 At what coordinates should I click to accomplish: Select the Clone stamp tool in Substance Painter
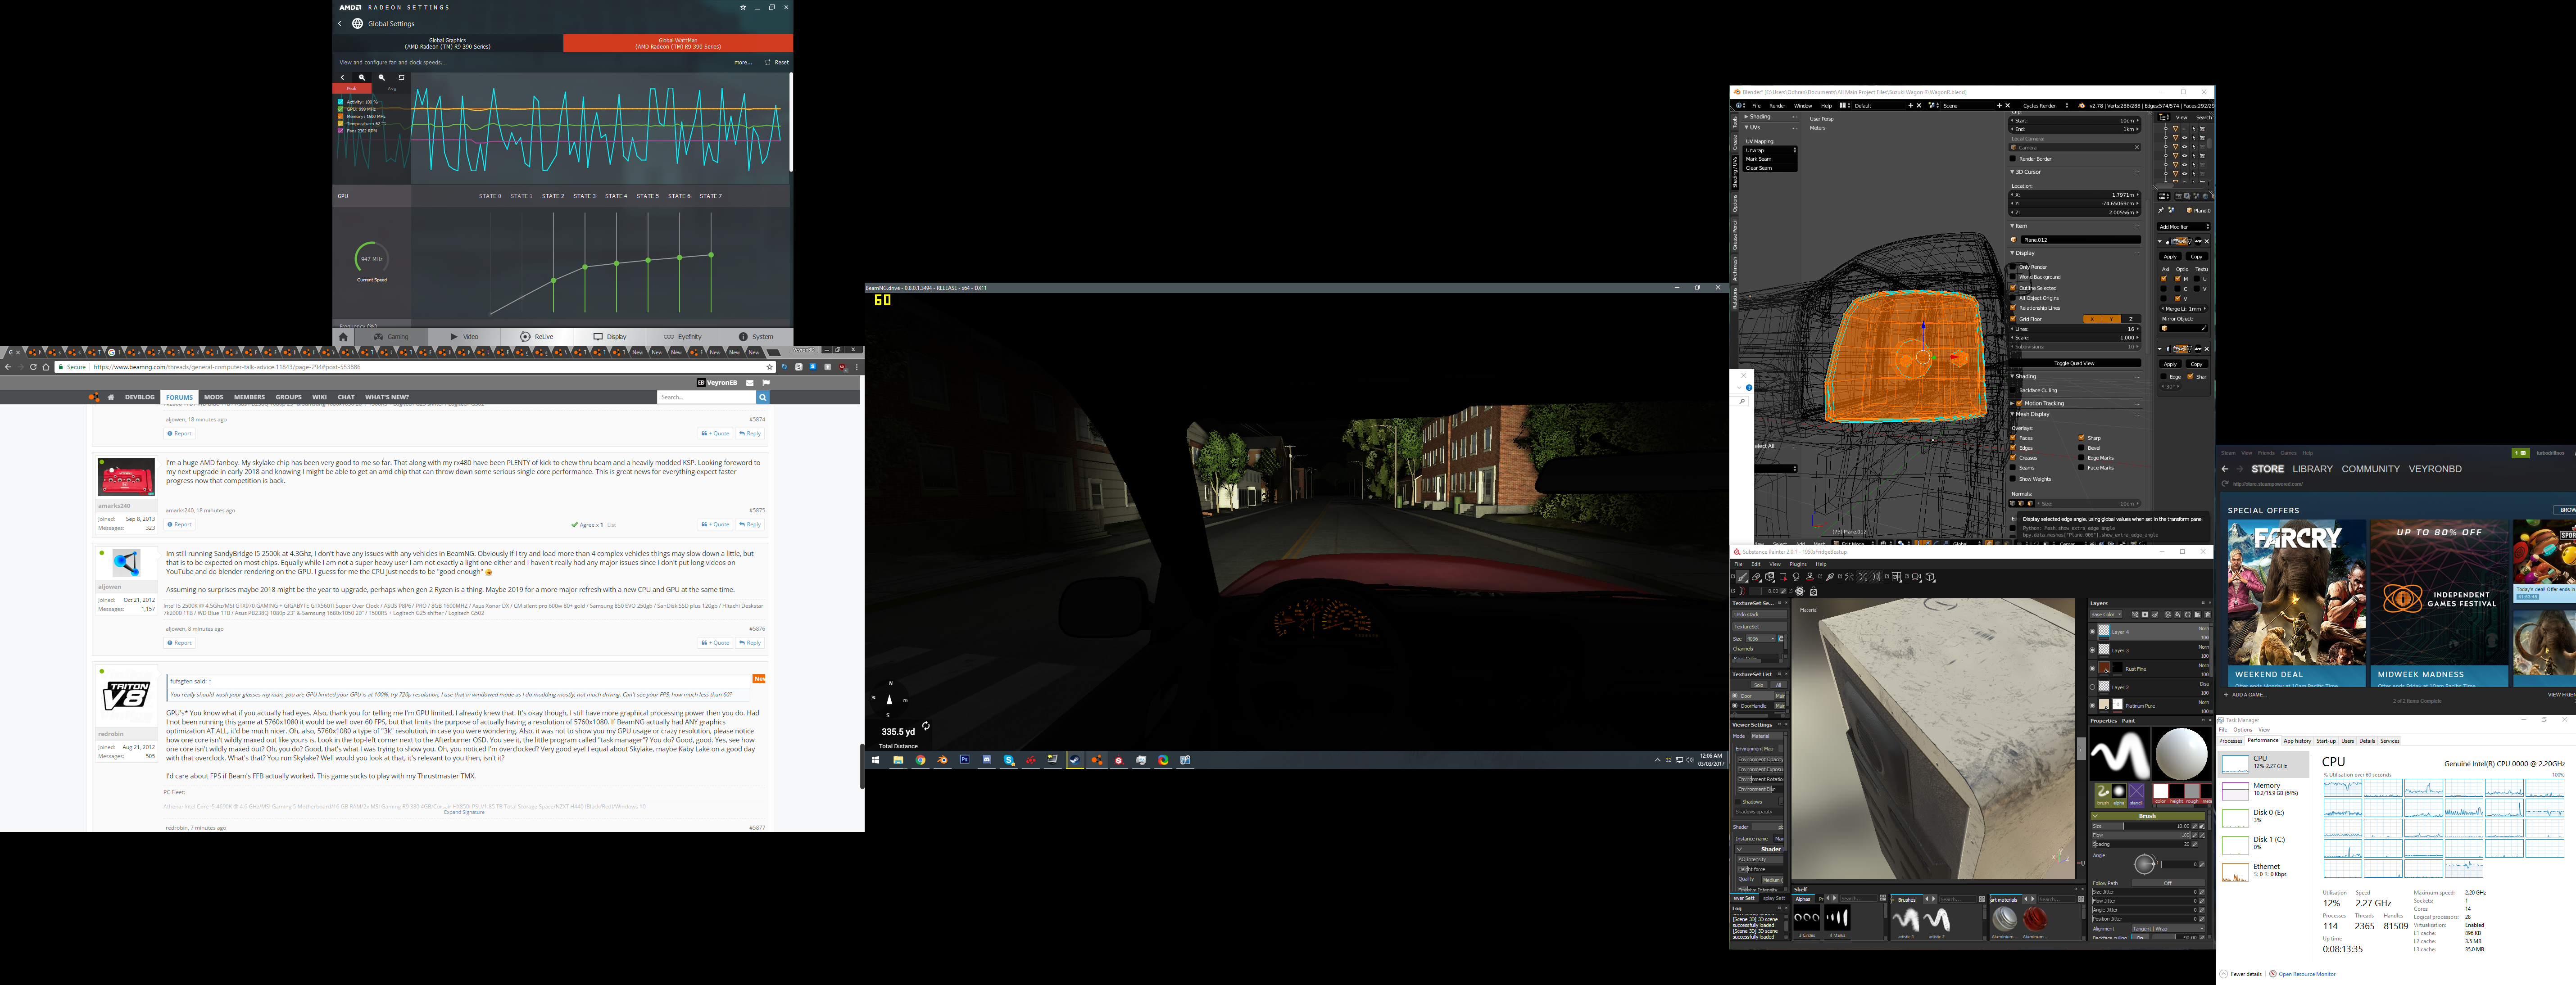[1810, 577]
